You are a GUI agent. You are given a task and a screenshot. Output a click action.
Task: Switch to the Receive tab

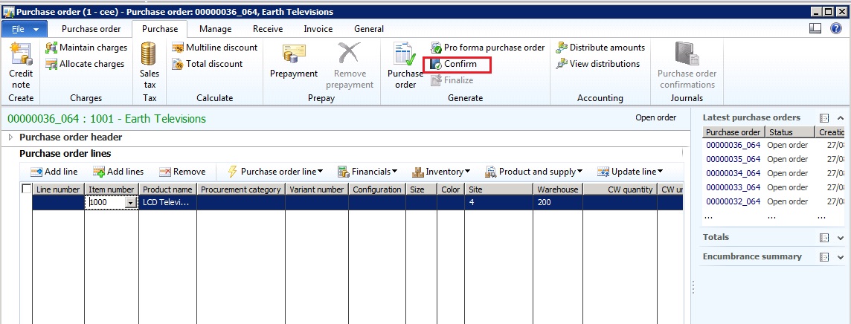[267, 29]
